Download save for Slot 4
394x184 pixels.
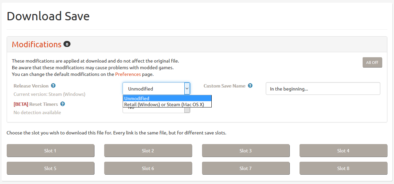[x=343, y=151]
